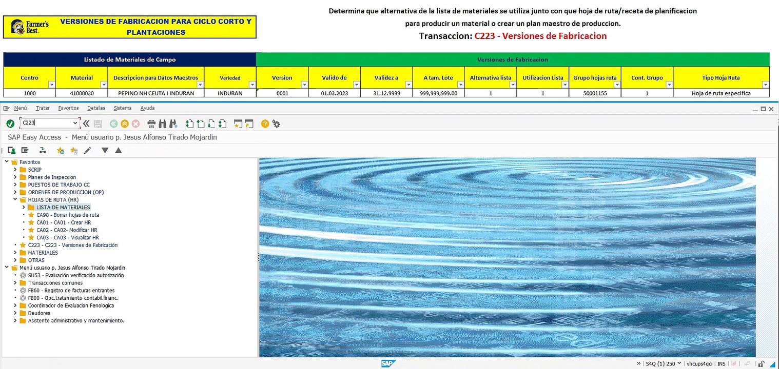
Task: Open the Centro column filter dropdown
Action: pyautogui.click(x=51, y=85)
